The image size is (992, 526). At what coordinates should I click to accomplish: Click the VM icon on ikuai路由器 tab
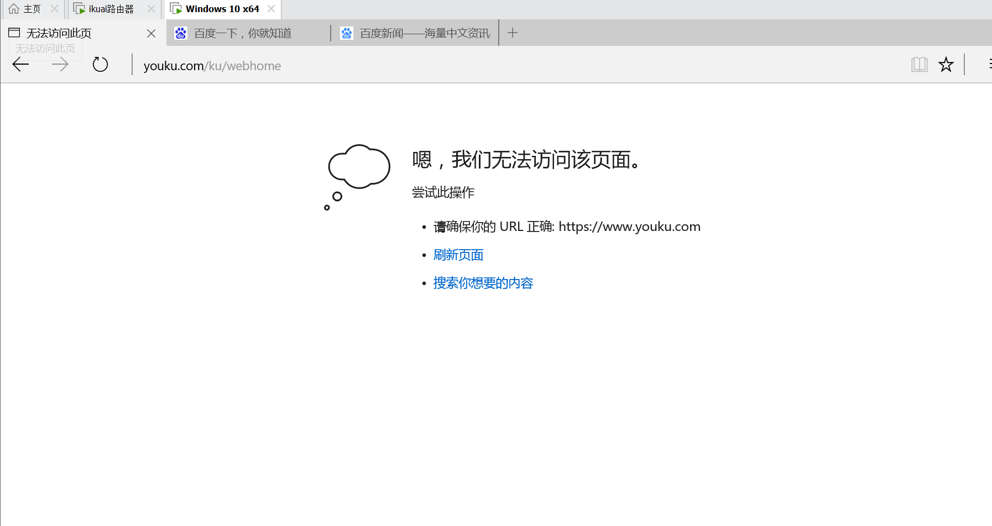tap(79, 9)
